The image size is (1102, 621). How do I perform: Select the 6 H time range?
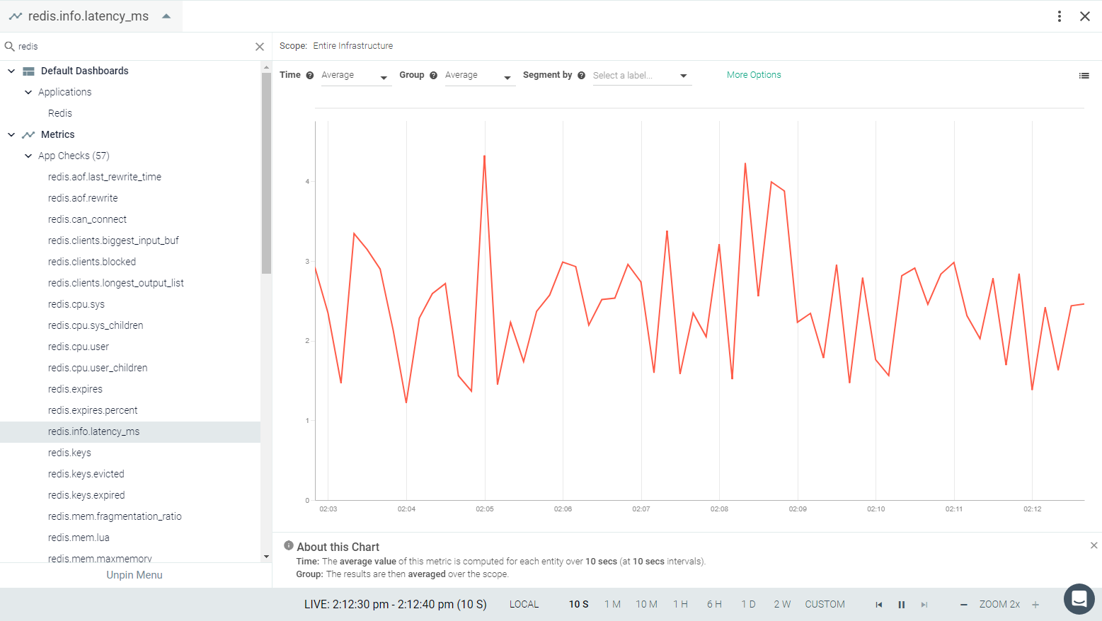tap(714, 605)
